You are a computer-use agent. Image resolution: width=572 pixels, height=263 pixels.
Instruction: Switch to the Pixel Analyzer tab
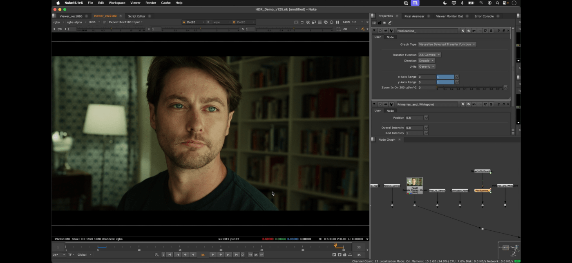pos(414,16)
